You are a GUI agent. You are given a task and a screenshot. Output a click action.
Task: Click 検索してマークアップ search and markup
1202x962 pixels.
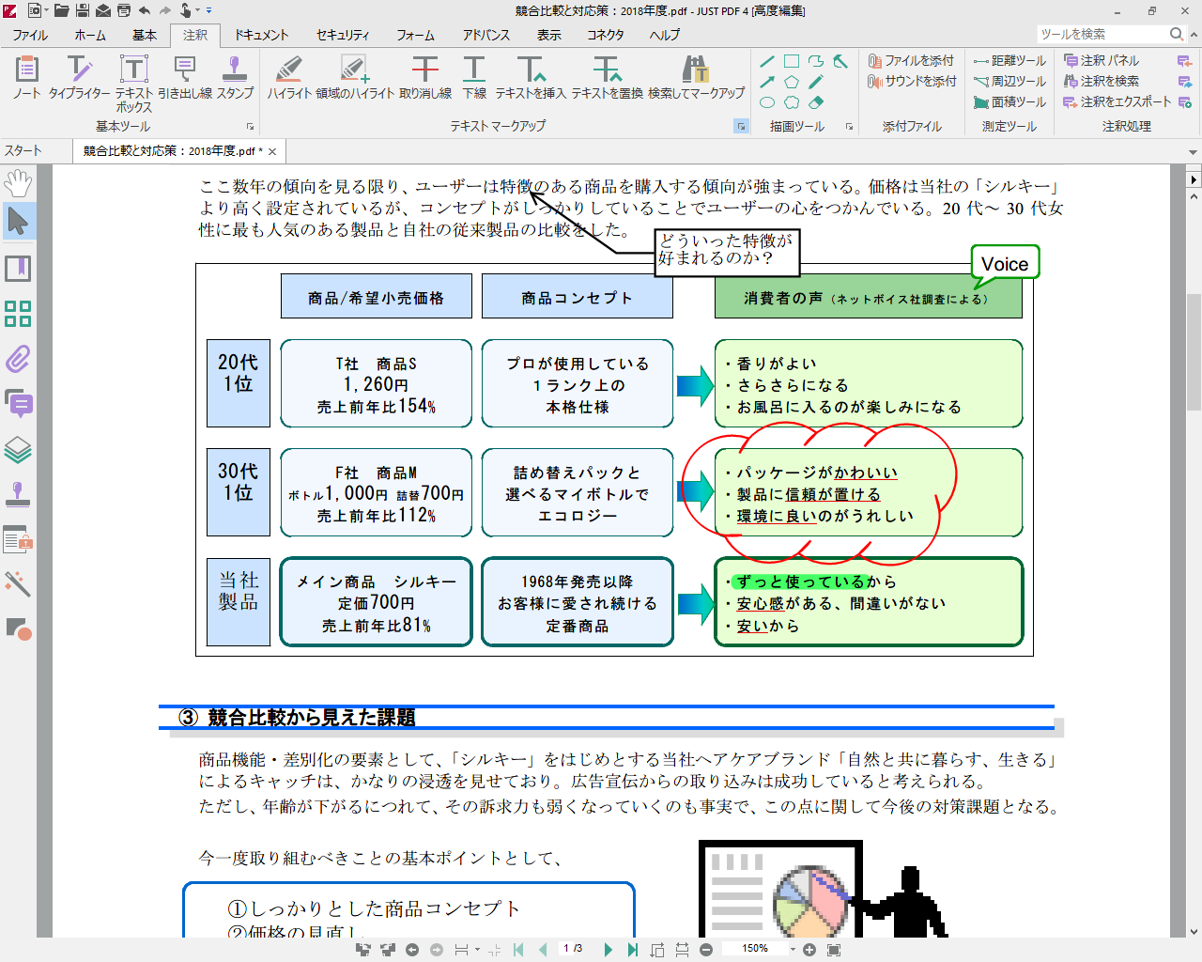pyautogui.click(x=696, y=76)
